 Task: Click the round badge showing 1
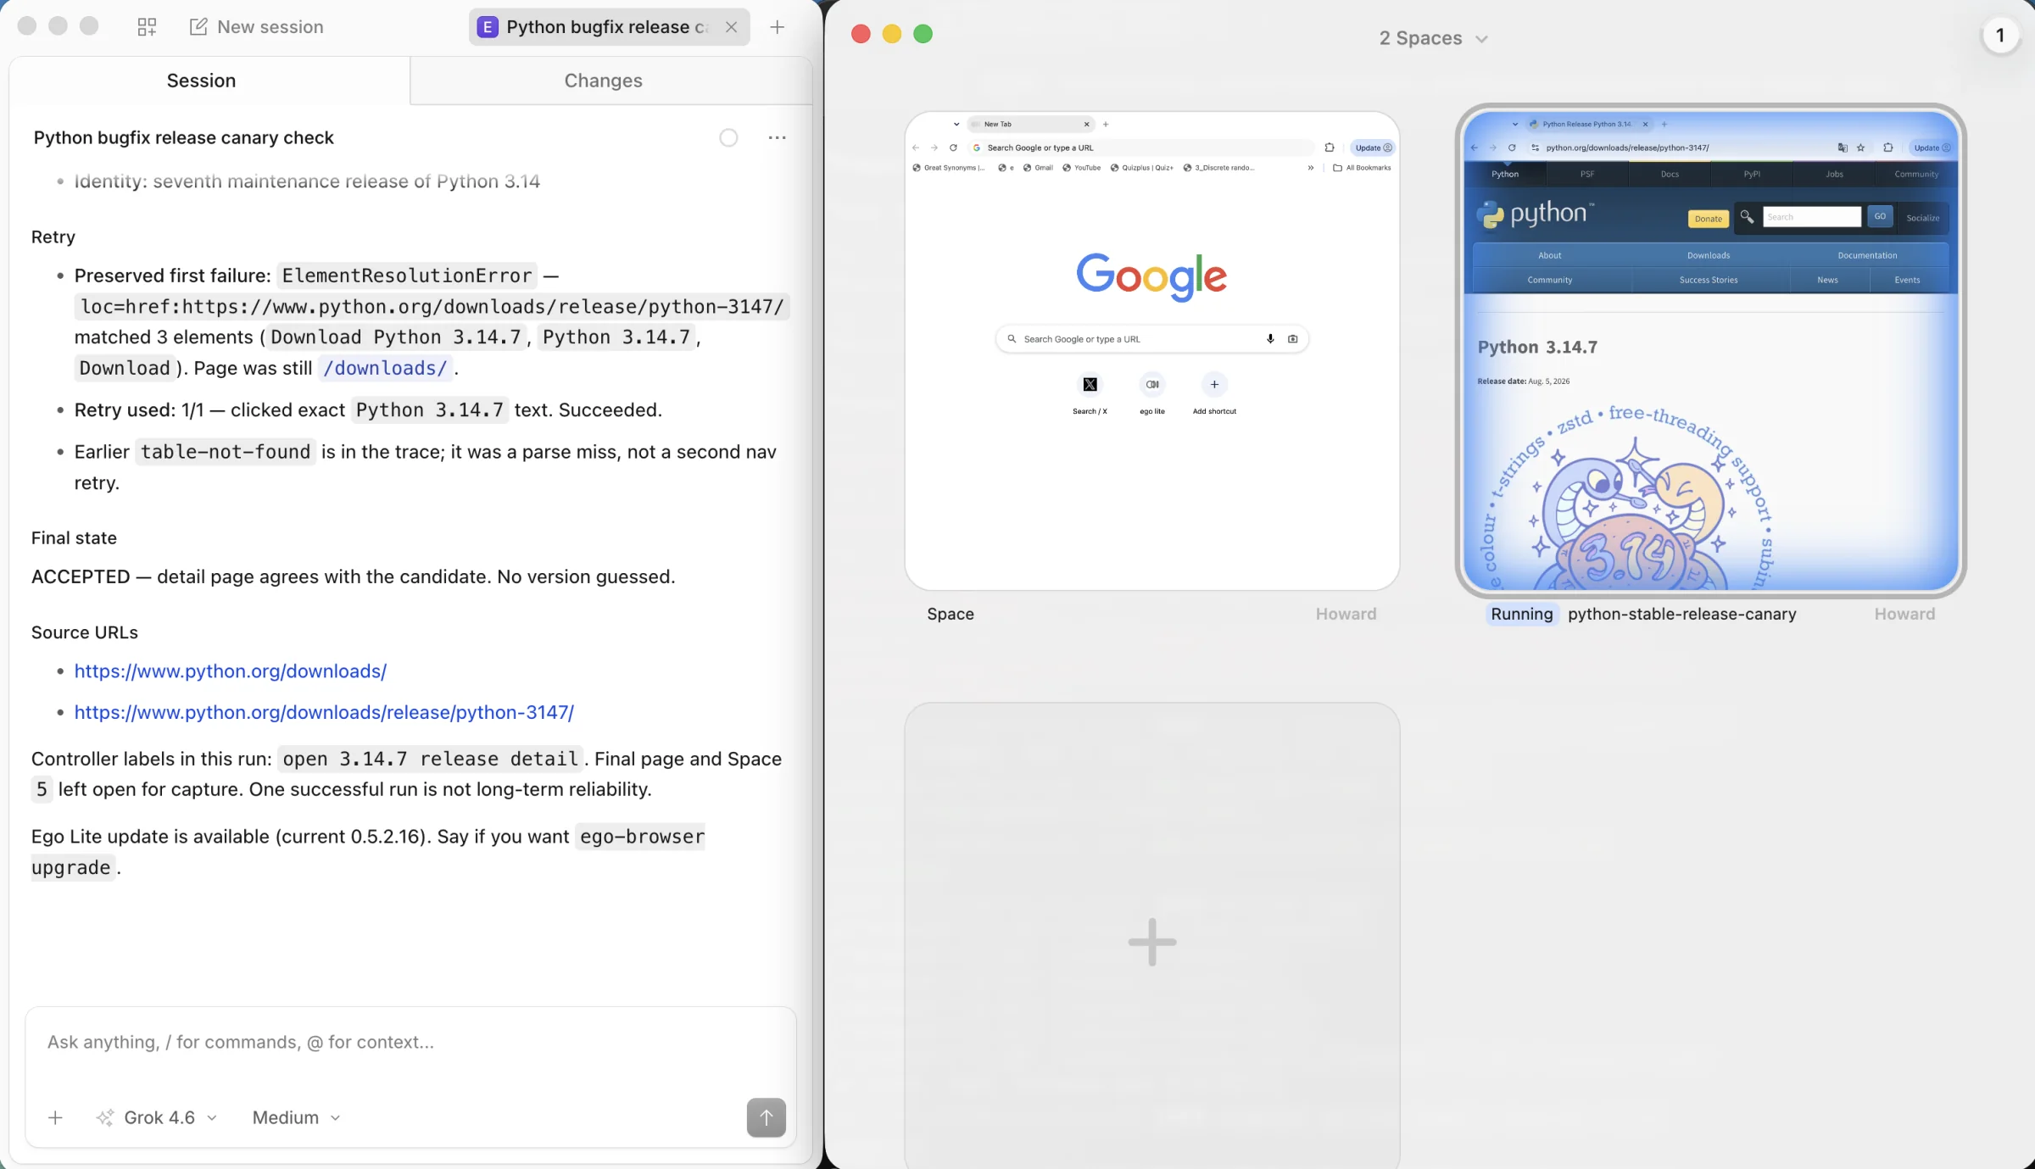point(2000,36)
